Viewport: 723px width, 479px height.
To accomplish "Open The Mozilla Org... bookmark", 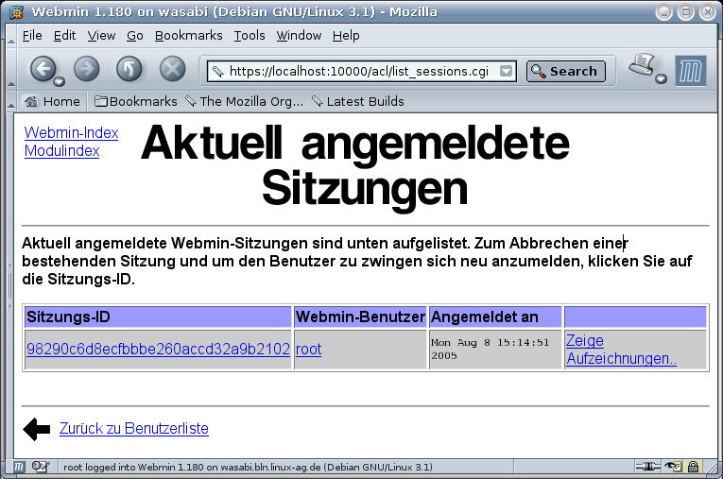I will click(x=245, y=101).
